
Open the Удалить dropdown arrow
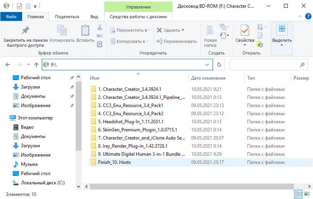point(183,30)
